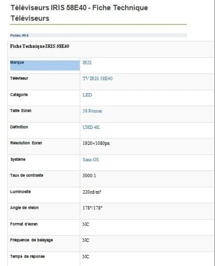Open the Fiches IRIS breadcrumb link

coord(19,36)
